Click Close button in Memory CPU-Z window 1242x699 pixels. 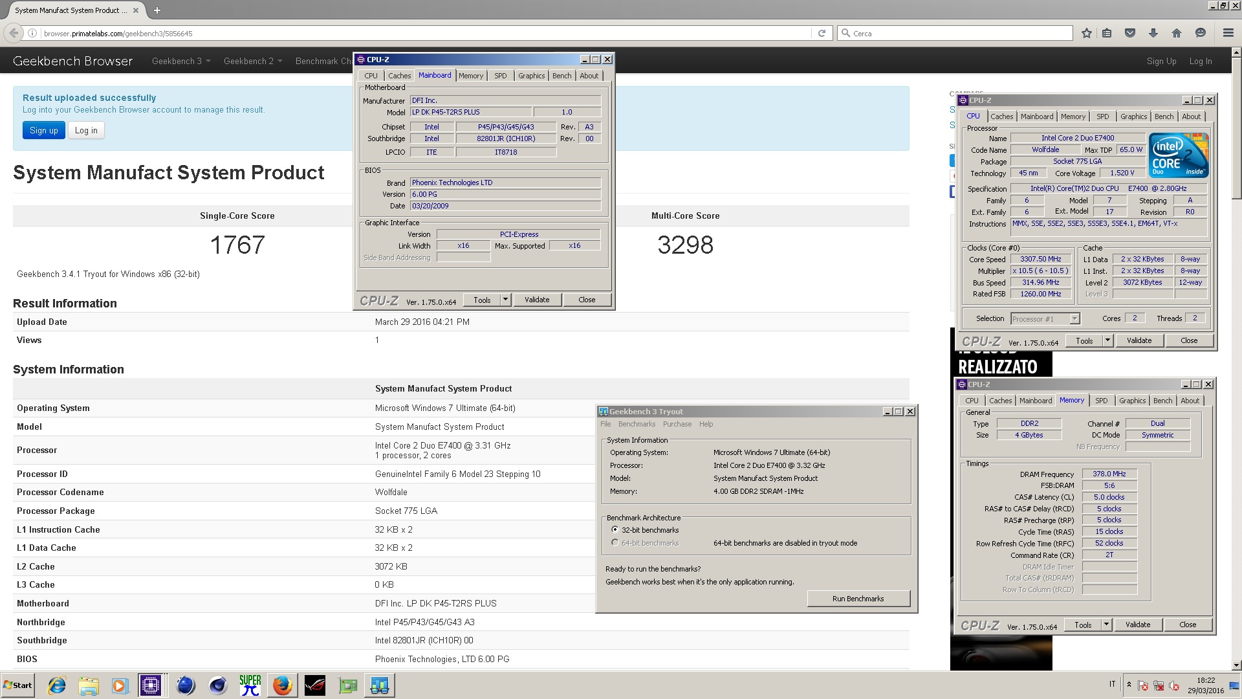[1188, 625]
